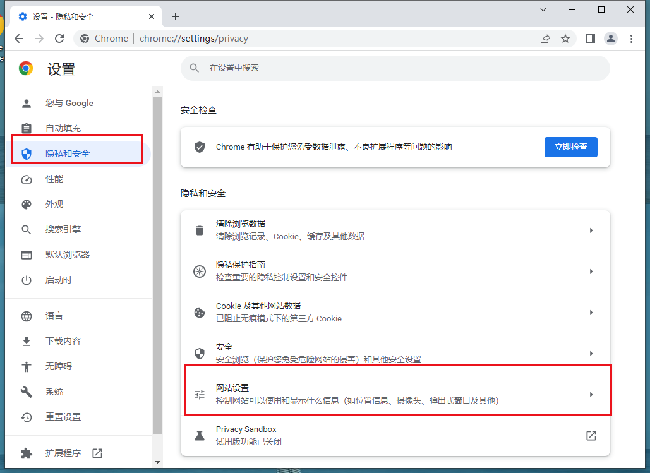
Task: Open 清除浏览数据 row
Action: coord(395,230)
